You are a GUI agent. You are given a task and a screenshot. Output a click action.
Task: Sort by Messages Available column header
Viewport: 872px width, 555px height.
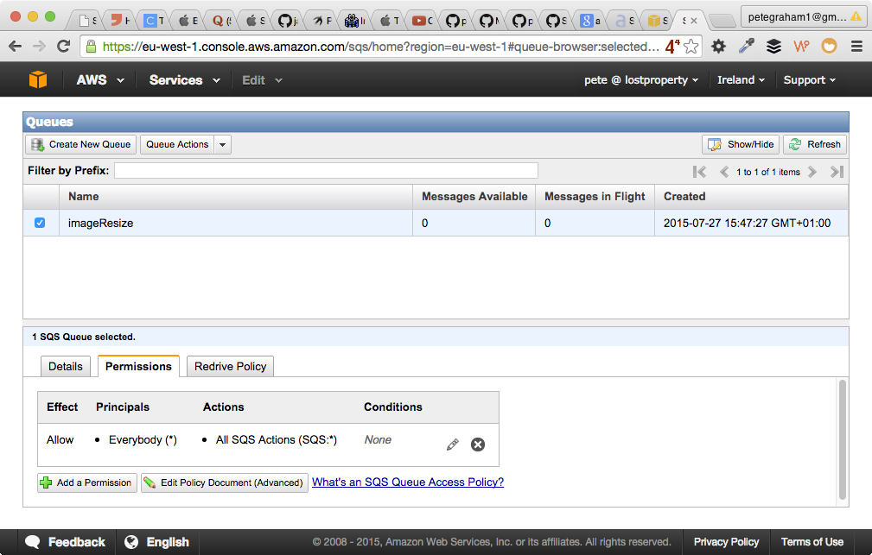click(474, 197)
